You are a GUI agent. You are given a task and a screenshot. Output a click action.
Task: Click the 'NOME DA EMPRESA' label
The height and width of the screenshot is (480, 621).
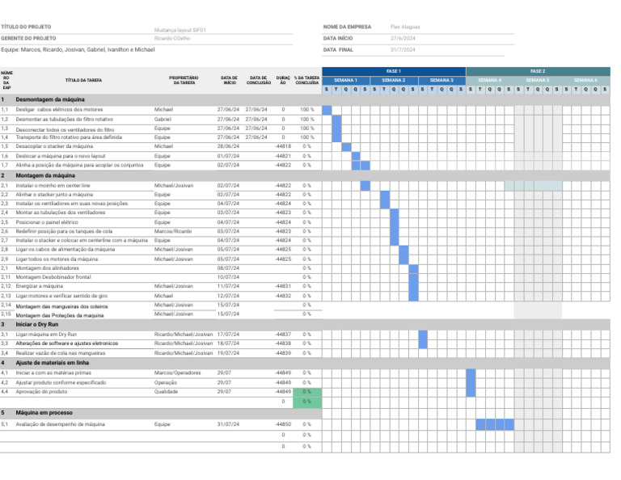(x=348, y=27)
